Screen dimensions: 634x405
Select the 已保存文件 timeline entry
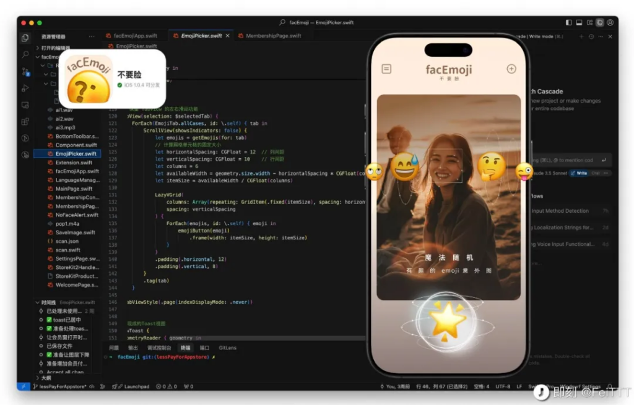[x=59, y=346]
